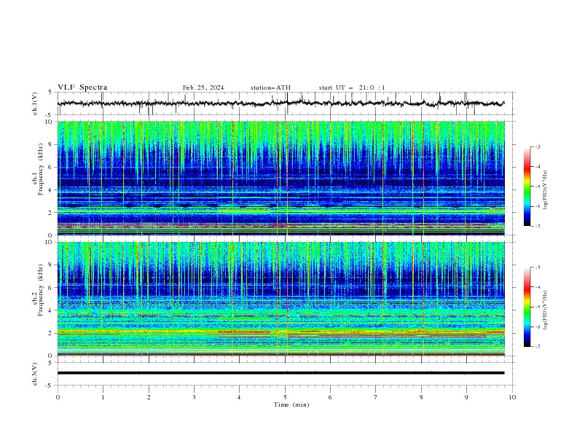Click the ch.3 flat black voltage trace

pos(280,373)
